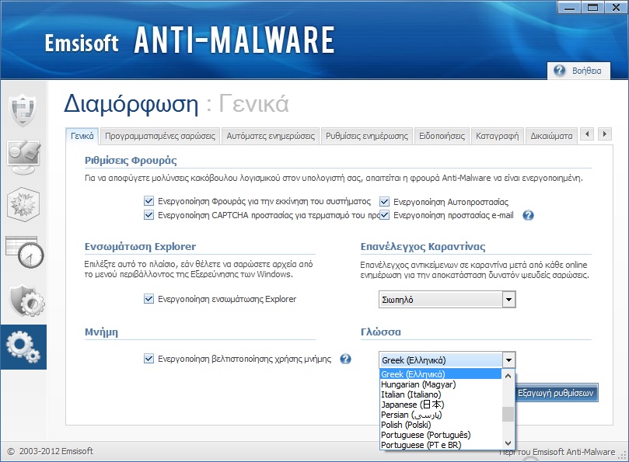The image size is (629, 462).
Task: Maximize the Emsisoft Anti-Malware window
Action: (592, 8)
